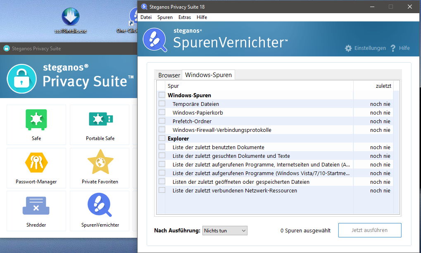This screenshot has height=253, width=421.
Task: Select the Windows-Papierkorb row text
Action: pyautogui.click(x=198, y=113)
